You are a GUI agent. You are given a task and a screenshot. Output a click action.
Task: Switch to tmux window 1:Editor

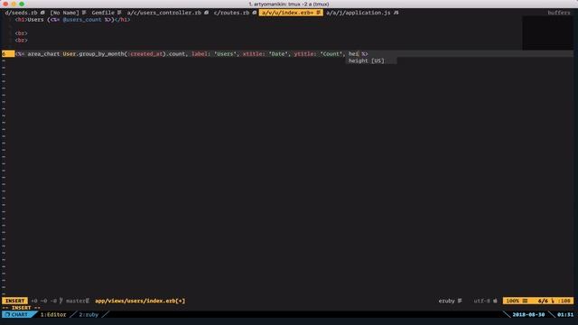click(53, 315)
